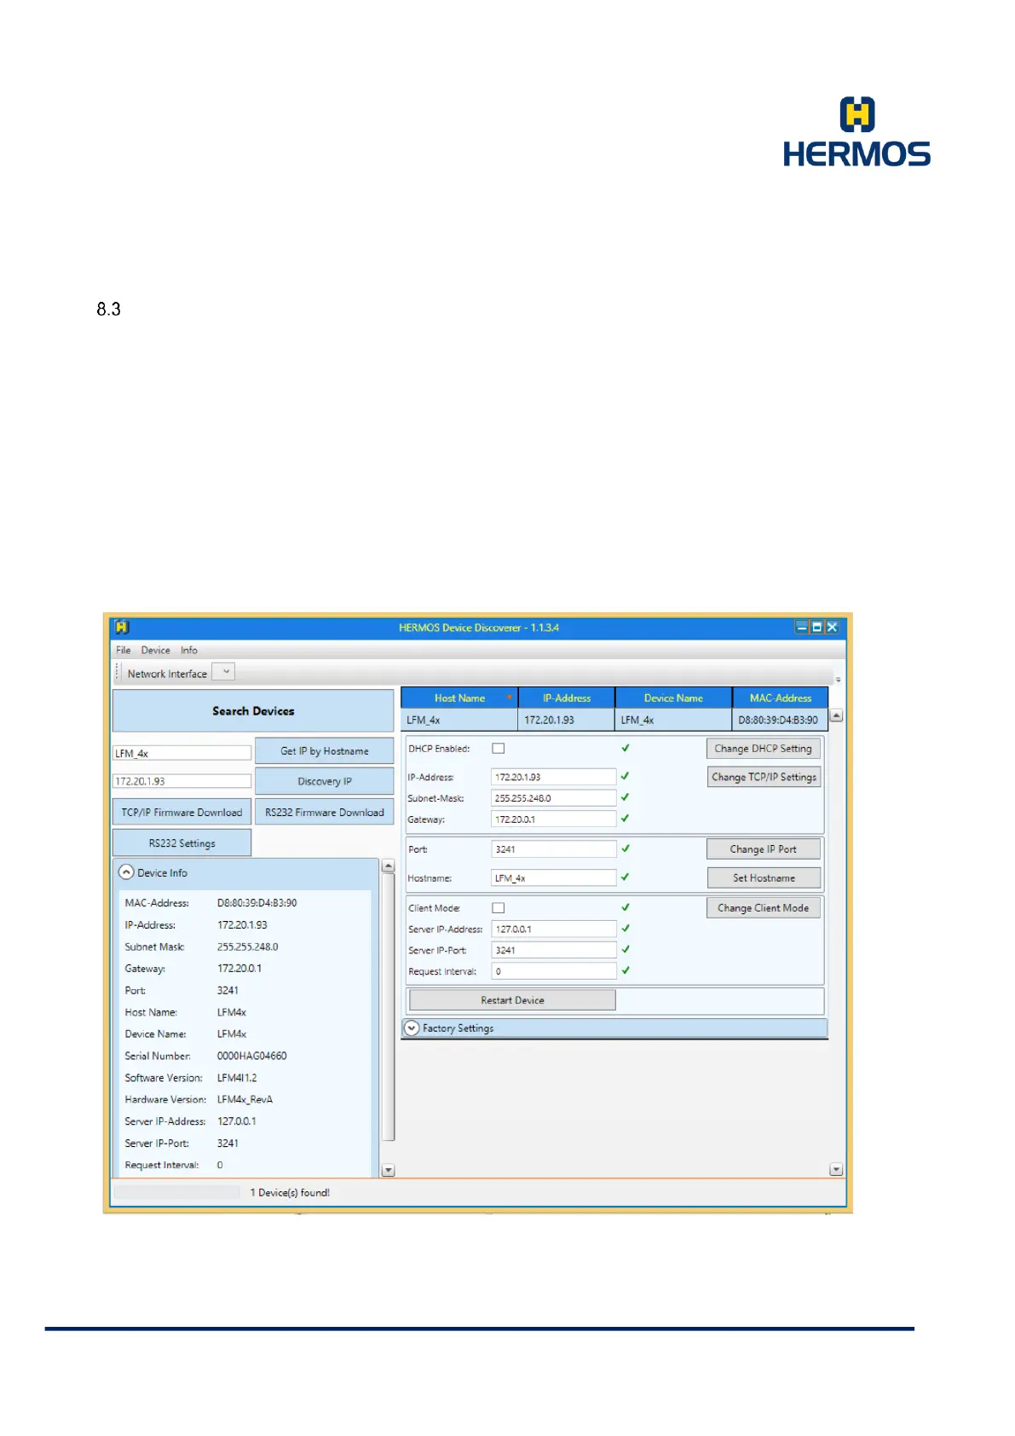
Task: Click the IP input field 172.20.1.93 at left
Action: click(182, 781)
